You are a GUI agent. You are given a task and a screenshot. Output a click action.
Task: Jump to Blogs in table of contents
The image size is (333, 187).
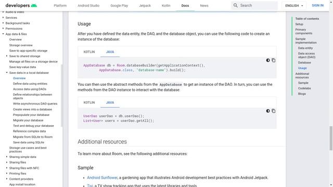[302, 94]
